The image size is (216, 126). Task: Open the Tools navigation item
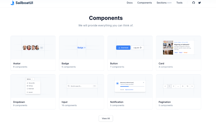coord(179,3)
